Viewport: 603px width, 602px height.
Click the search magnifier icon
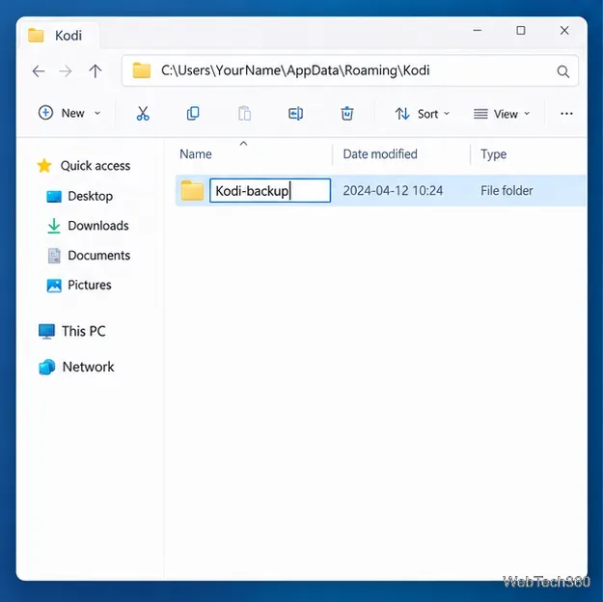(563, 71)
